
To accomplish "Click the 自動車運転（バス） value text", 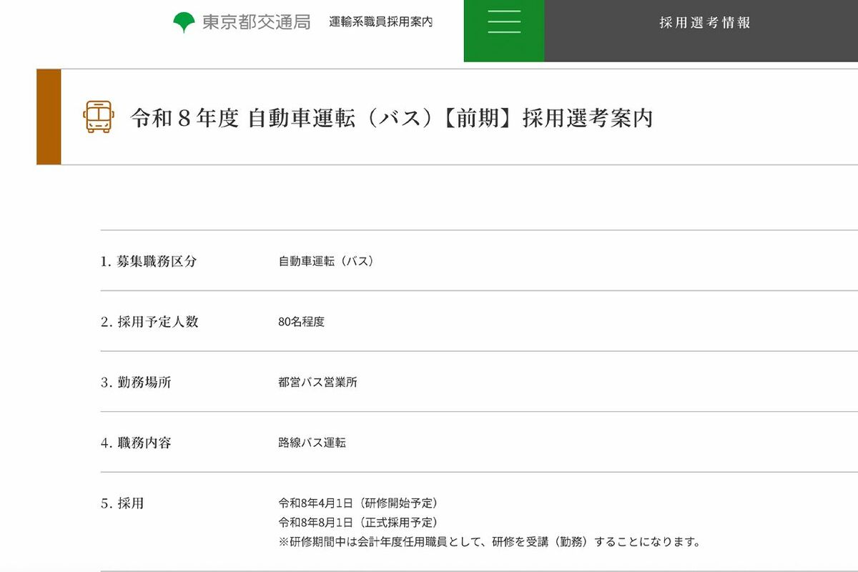I will [x=326, y=261].
